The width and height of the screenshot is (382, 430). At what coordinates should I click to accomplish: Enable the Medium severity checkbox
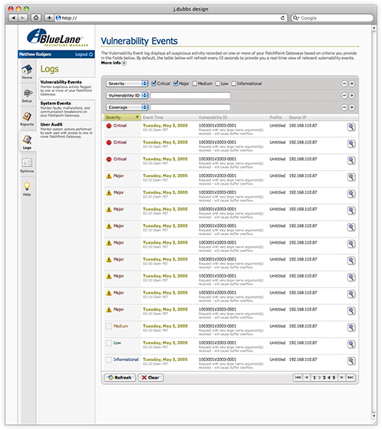tap(195, 84)
